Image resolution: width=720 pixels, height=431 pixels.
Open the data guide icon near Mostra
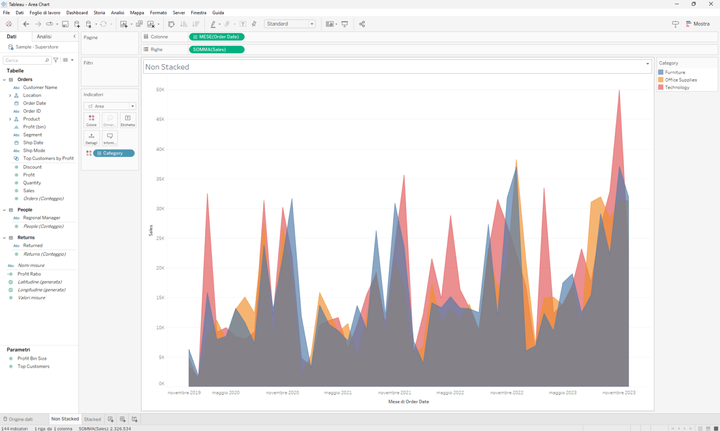tap(675, 24)
